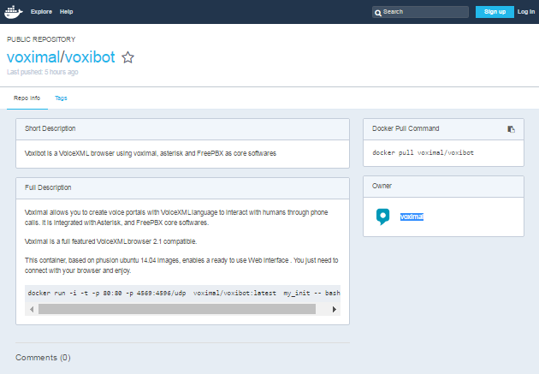Switch to the Repo Info tab

pos(27,98)
